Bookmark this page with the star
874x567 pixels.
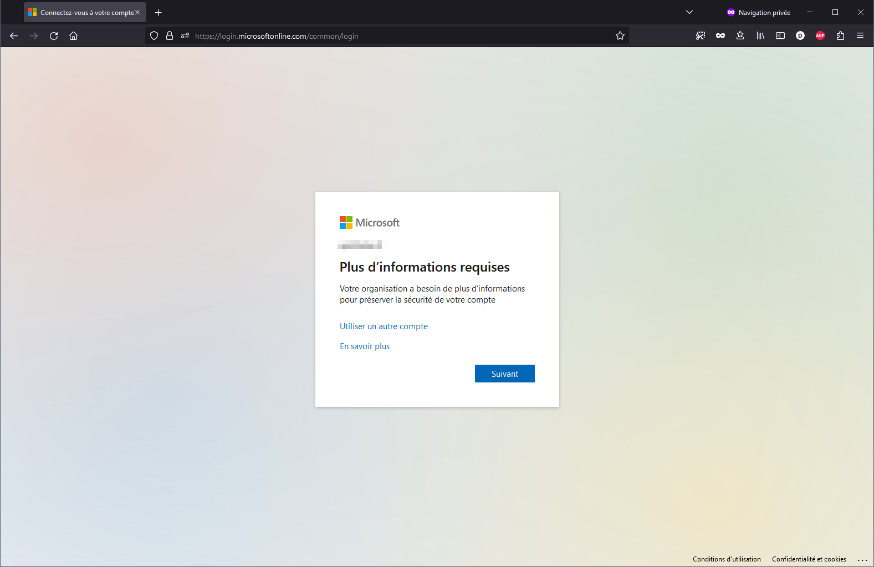[x=620, y=36]
